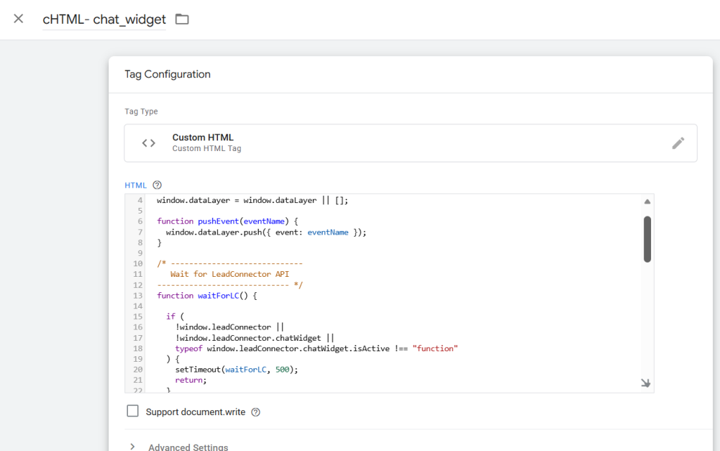
Task: Enable the Support document.write checkbox
Action: point(132,412)
